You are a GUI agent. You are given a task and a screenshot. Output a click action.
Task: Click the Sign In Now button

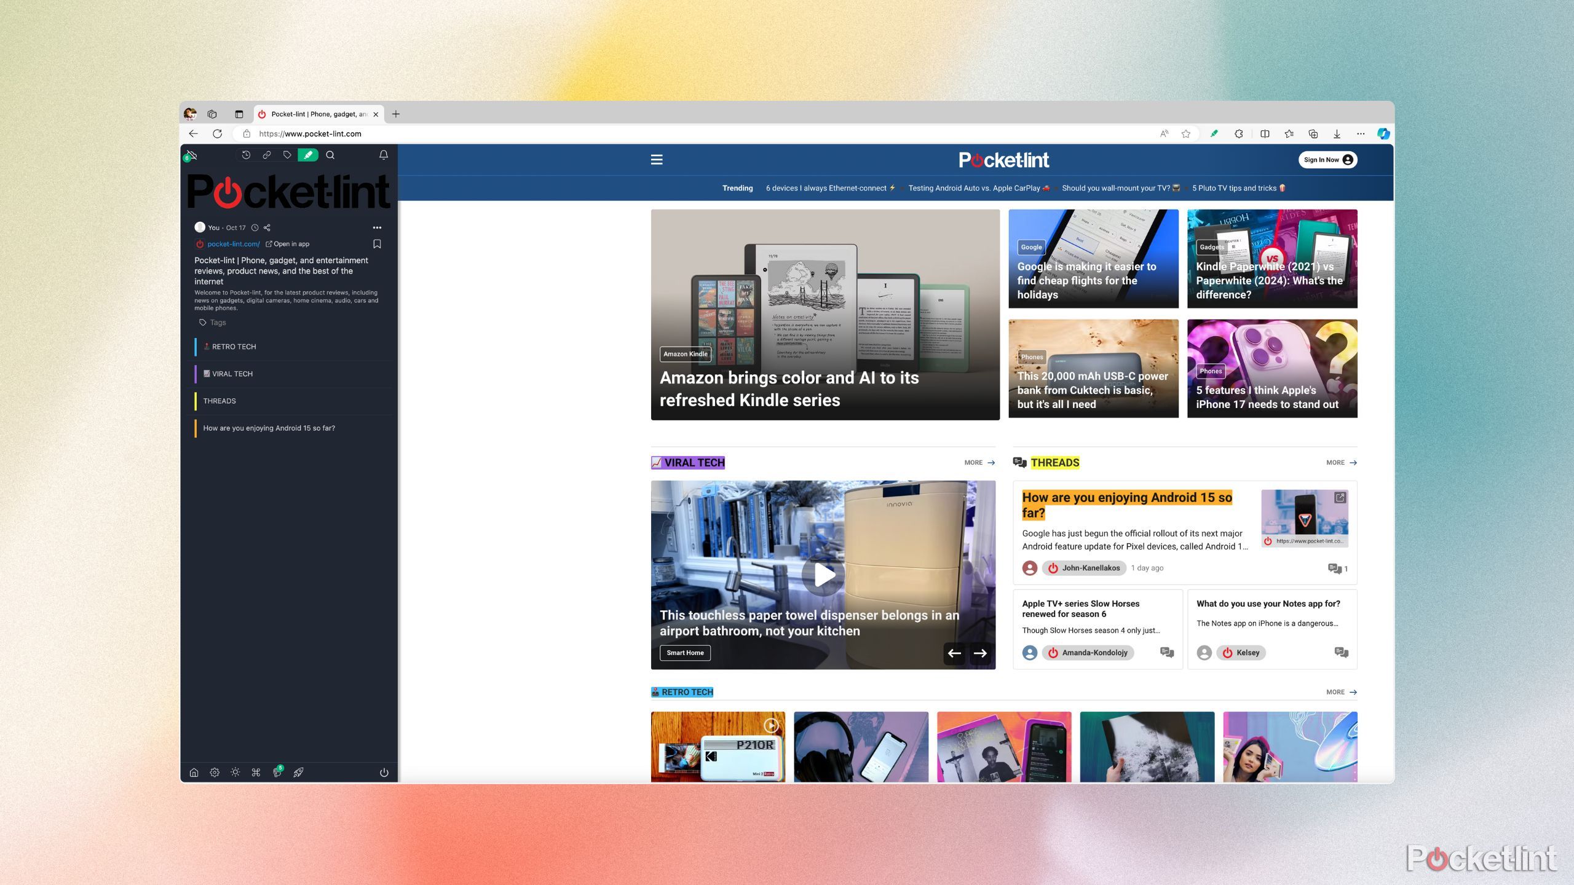[1327, 160]
